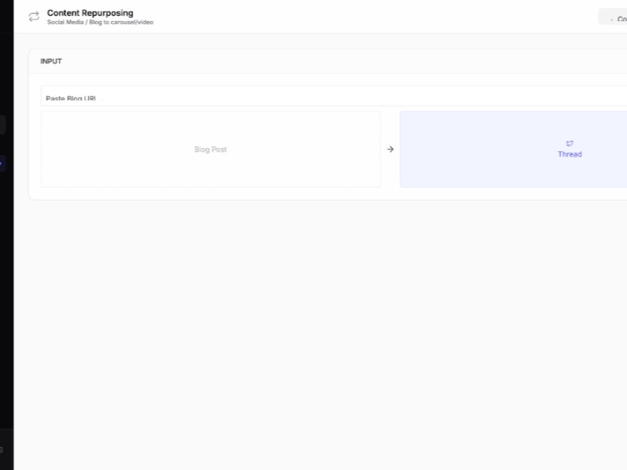
Task: Click the 'Blog Post' placeholder text
Action: 210,149
